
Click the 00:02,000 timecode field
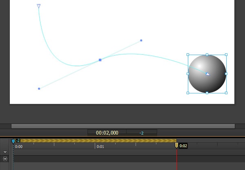click(x=107, y=133)
